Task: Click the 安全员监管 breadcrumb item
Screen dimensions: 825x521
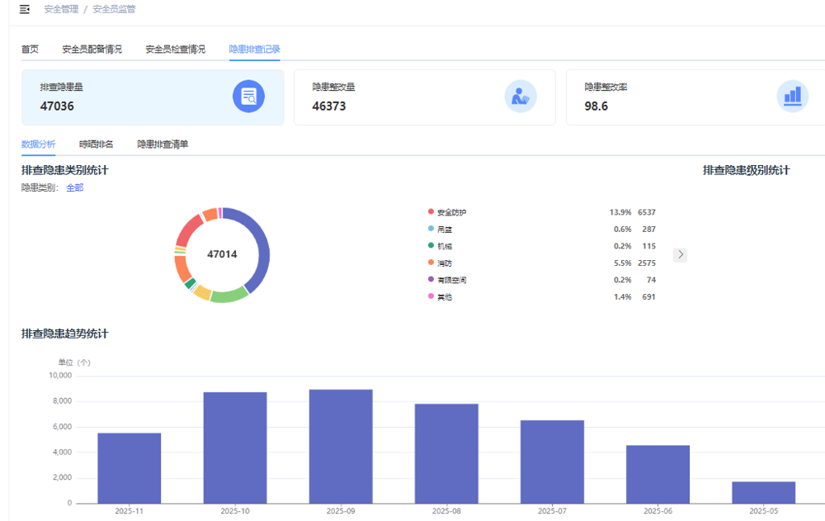Action: pos(114,9)
